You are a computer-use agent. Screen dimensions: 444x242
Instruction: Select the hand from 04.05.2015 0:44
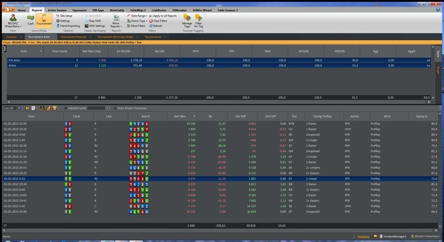[x=220, y=189]
